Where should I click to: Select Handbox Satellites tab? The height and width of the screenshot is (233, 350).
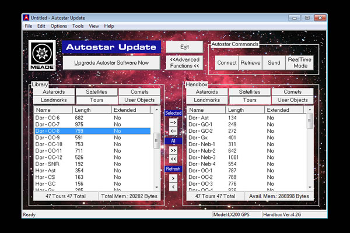pos(250,92)
